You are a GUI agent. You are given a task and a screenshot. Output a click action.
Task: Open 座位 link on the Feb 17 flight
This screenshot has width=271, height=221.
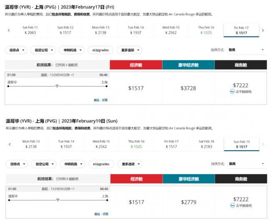coord(96,100)
